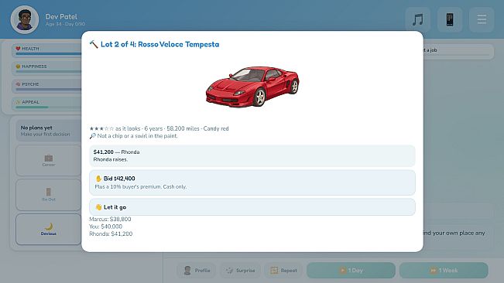This screenshot has height=283, width=504.
Task: Click the raised hand icon on Bid
Action: [x=98, y=179]
